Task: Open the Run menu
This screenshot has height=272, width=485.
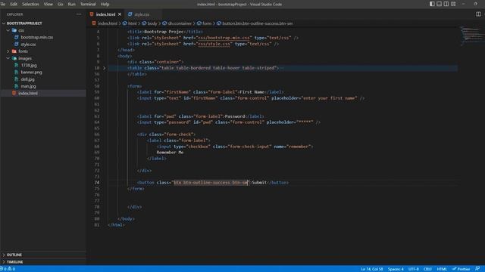Action: 71,5
